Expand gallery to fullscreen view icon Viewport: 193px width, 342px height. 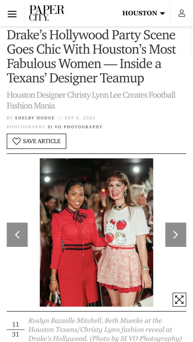point(179,300)
